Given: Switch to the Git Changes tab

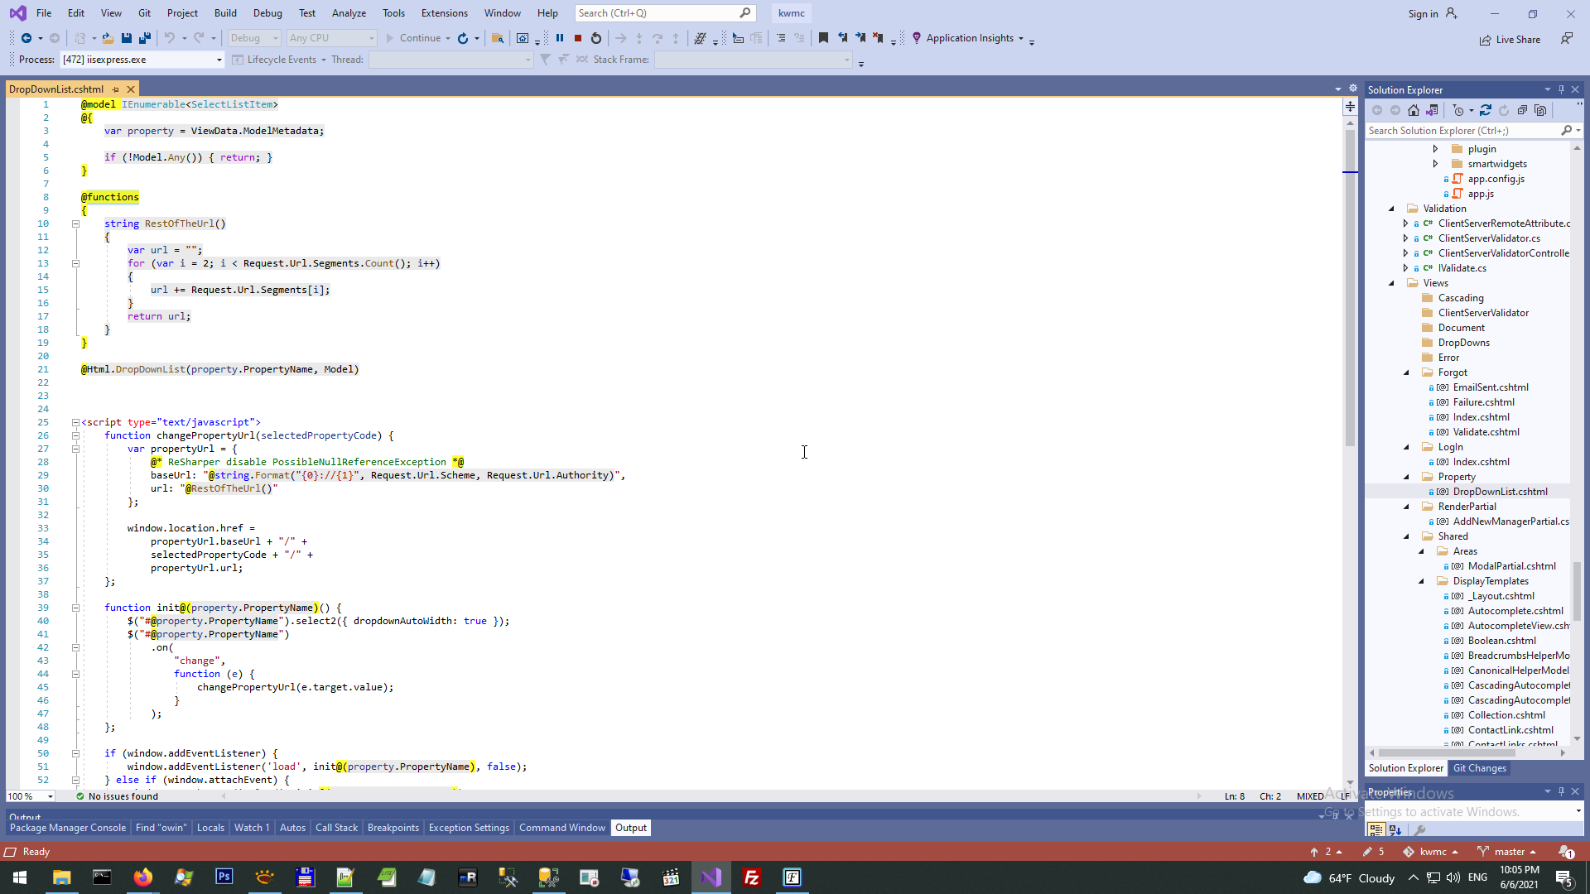Looking at the screenshot, I should click(x=1479, y=768).
